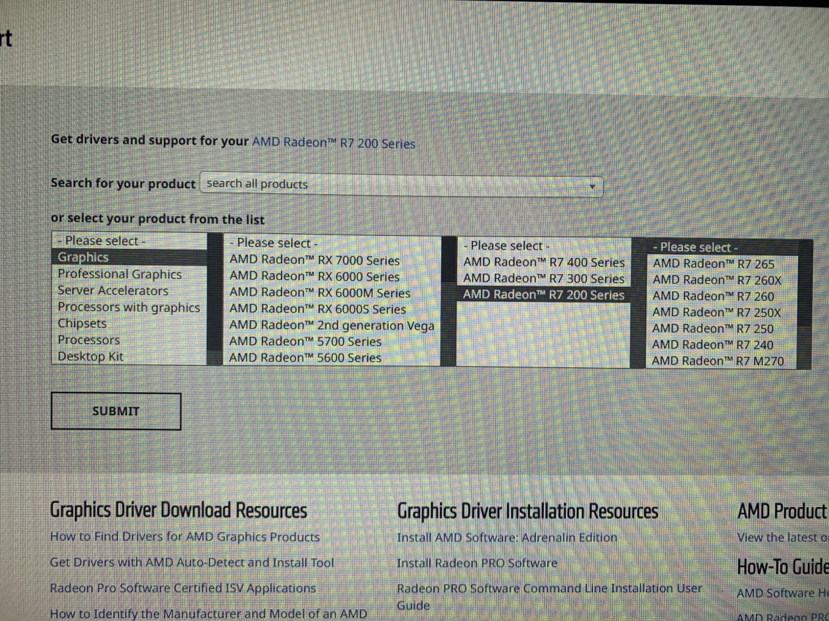Select AMD Radeon RX 6000S Series

click(332, 309)
